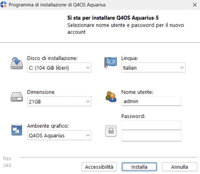Click the 'Nome utente:' label
Screen dimensions: 200x174
(x=137, y=92)
